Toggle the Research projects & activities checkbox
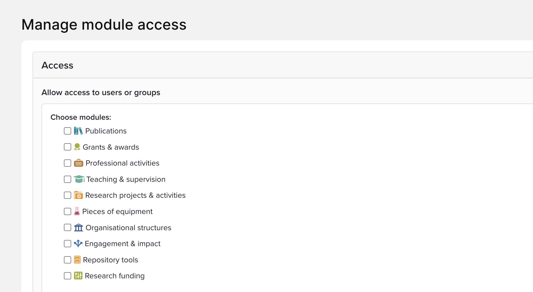 (x=68, y=195)
